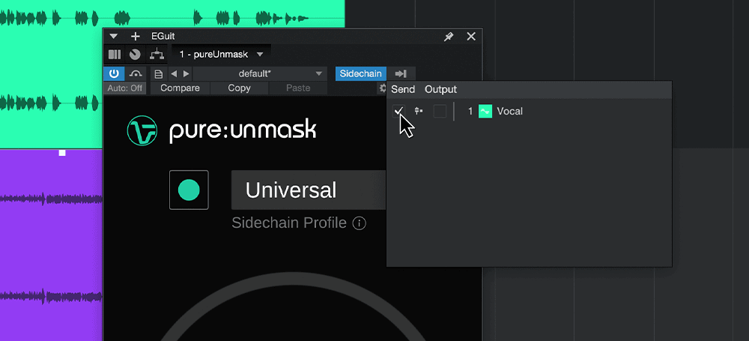Open the plugin settings gear icon

(x=383, y=88)
